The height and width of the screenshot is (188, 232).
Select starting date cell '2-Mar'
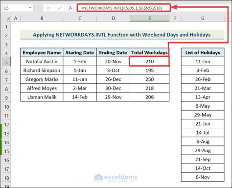[80, 88]
